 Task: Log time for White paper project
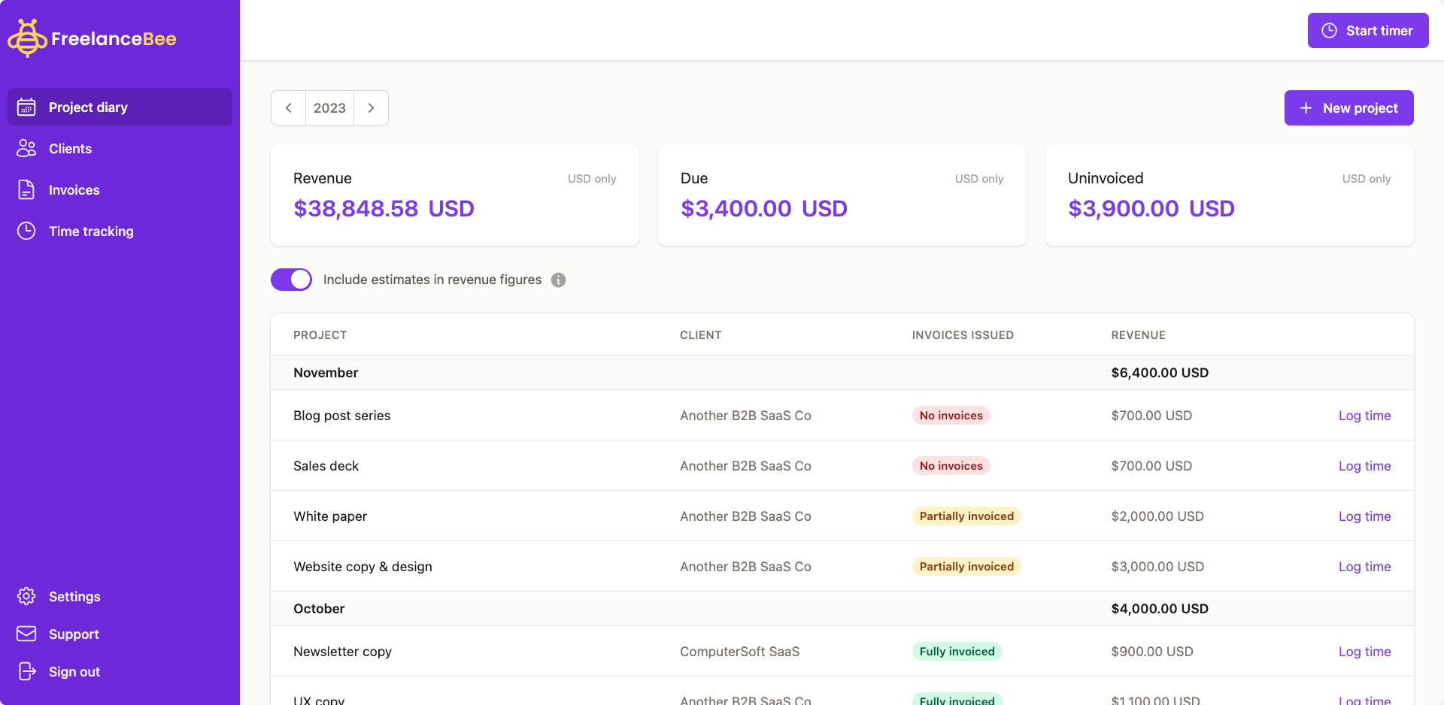coord(1364,516)
